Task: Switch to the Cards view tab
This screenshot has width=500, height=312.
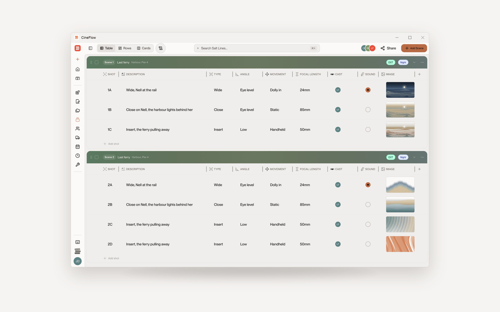Action: point(144,48)
